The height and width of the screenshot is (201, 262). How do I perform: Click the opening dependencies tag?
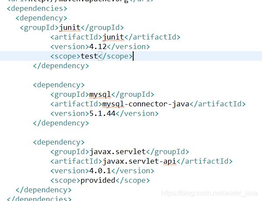point(37,9)
